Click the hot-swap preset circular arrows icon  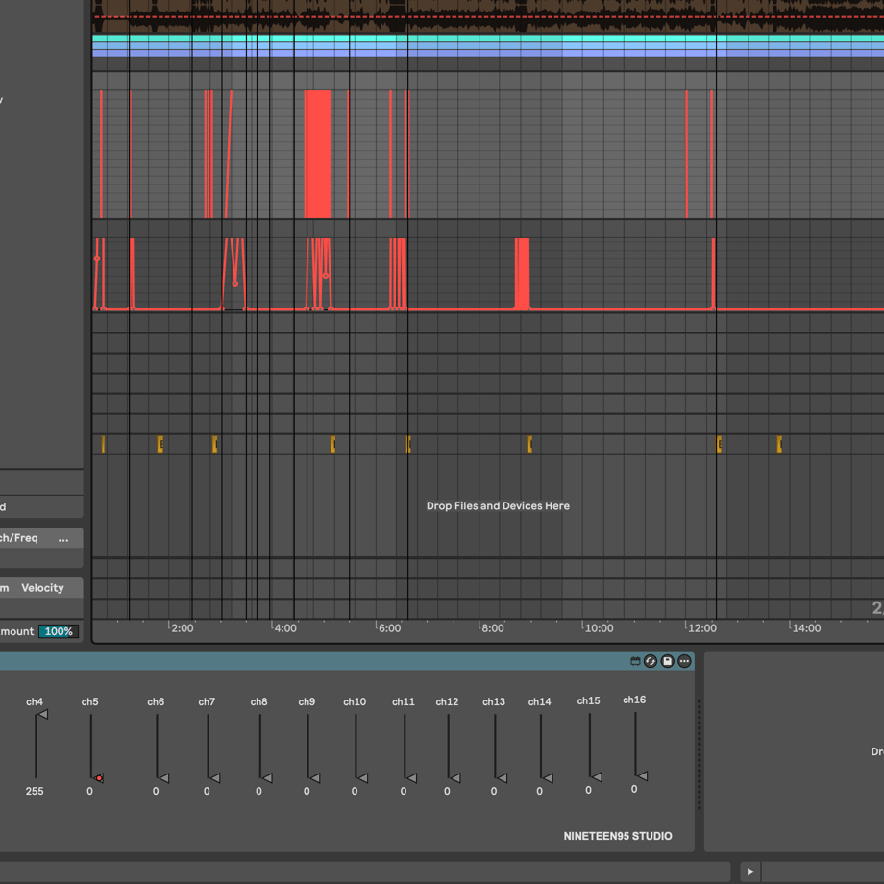coord(651,661)
